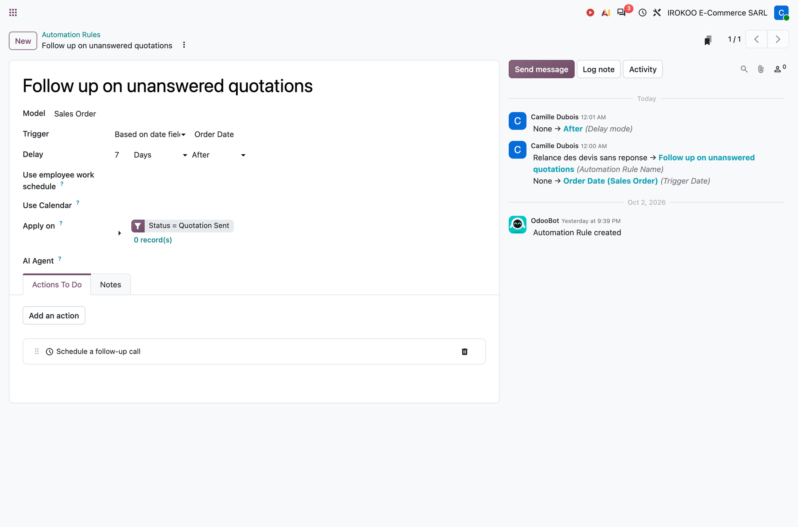Image resolution: width=798 pixels, height=527 pixels.
Task: Click Camille Dubois avatar on the 12:01 AM message
Action: pos(517,121)
